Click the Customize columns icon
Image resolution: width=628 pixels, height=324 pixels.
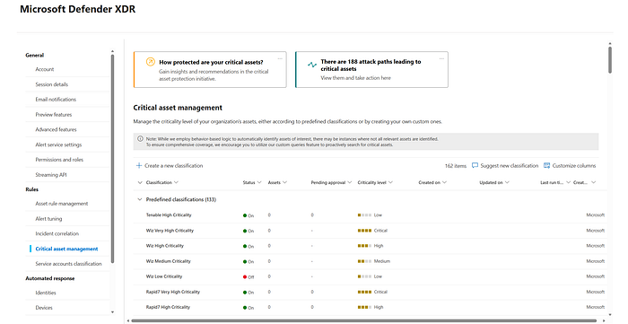coord(546,165)
